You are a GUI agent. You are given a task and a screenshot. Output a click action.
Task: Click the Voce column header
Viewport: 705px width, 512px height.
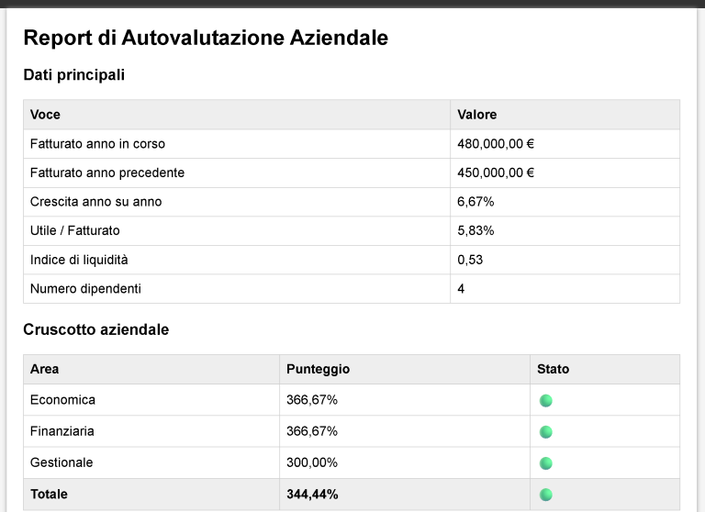tap(45, 115)
